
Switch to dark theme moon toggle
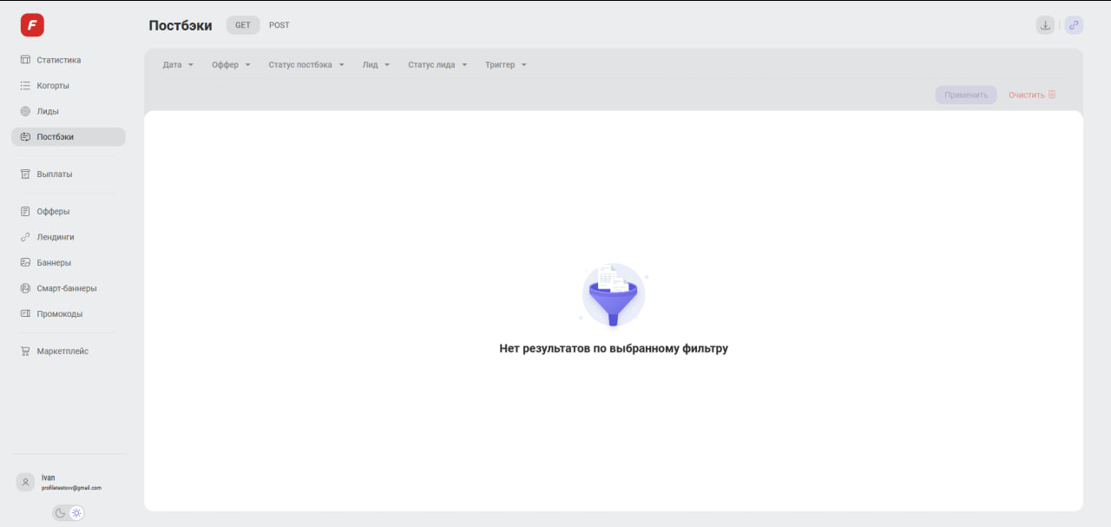[60, 513]
